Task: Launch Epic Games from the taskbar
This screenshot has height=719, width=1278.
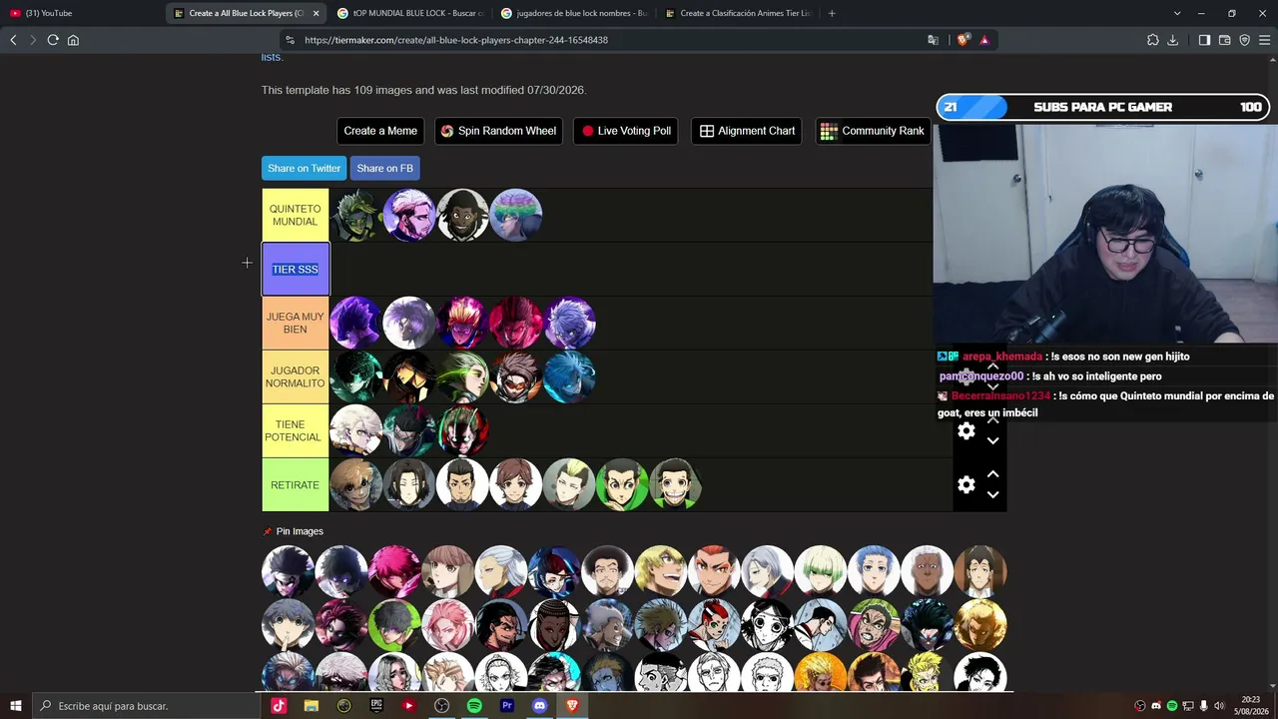Action: [x=376, y=706]
